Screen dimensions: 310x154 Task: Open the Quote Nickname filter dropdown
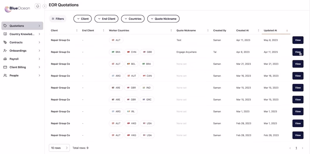tap(163, 19)
